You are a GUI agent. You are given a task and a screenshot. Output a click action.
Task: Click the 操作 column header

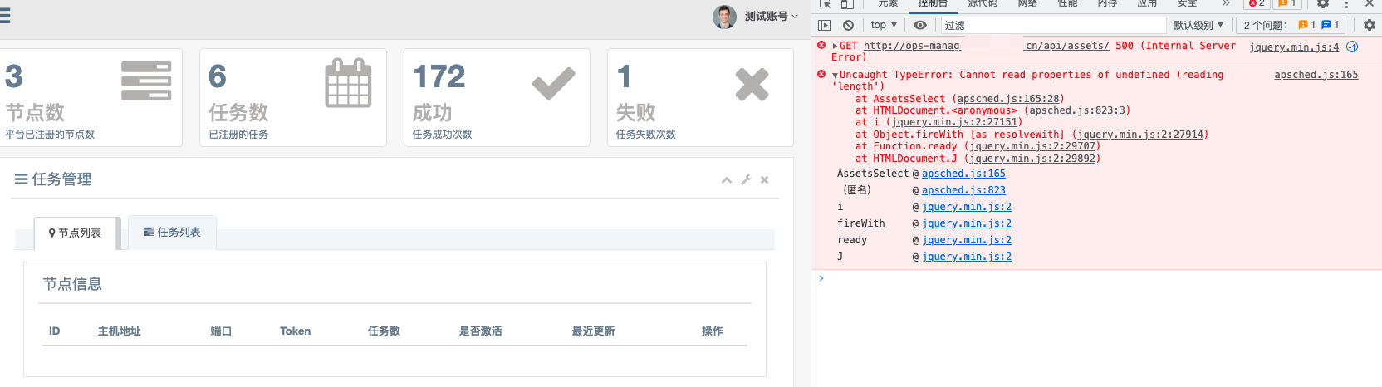coord(712,331)
